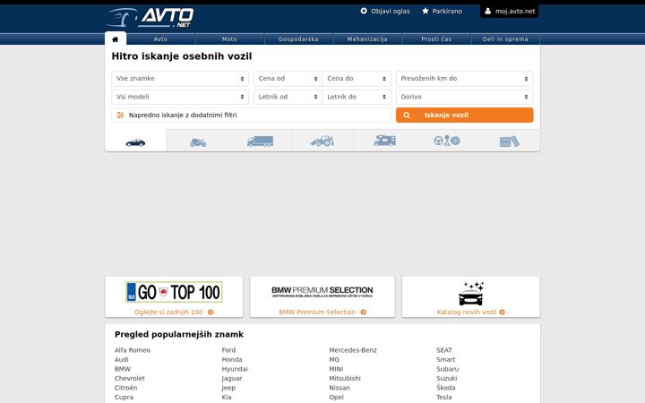Open the Jaguar brand link
Image resolution: width=645 pixels, height=403 pixels.
[x=232, y=378]
